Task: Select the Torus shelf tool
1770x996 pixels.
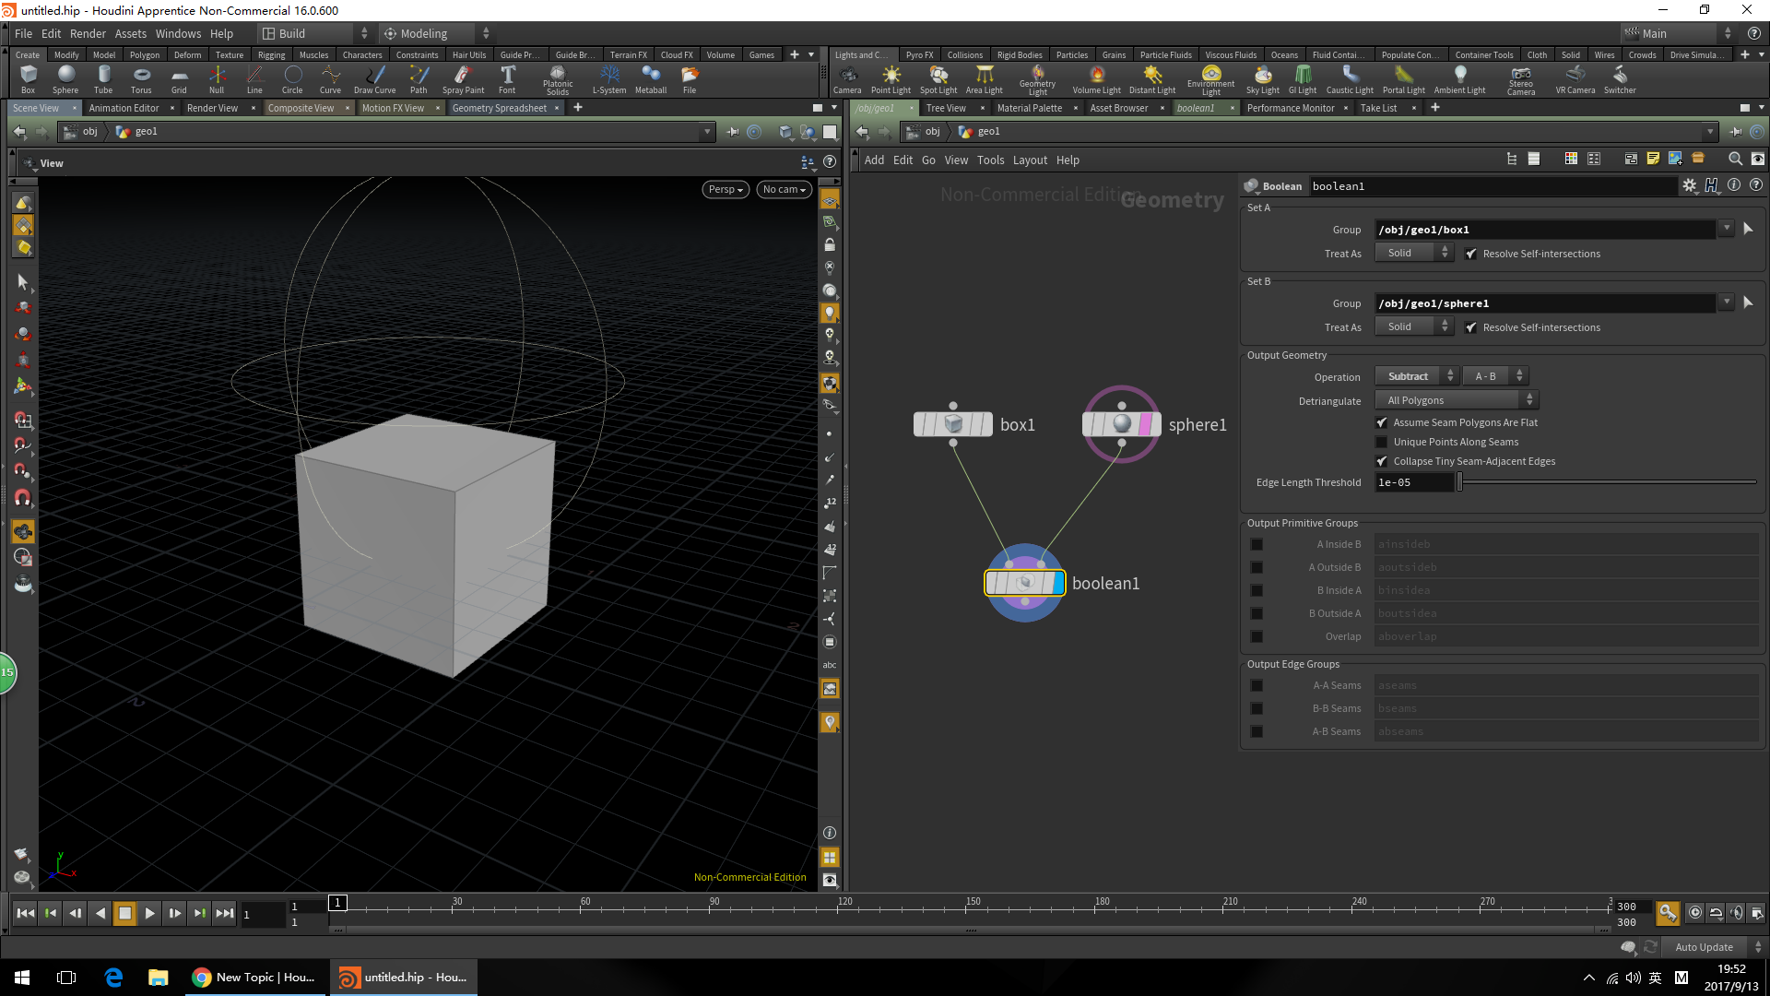Action: click(141, 79)
